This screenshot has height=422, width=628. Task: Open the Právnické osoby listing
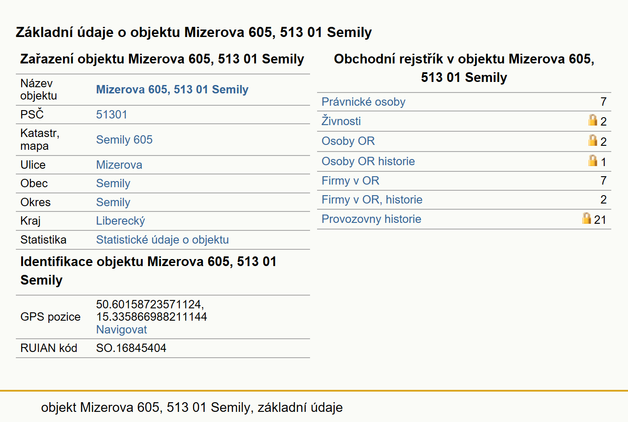(363, 102)
